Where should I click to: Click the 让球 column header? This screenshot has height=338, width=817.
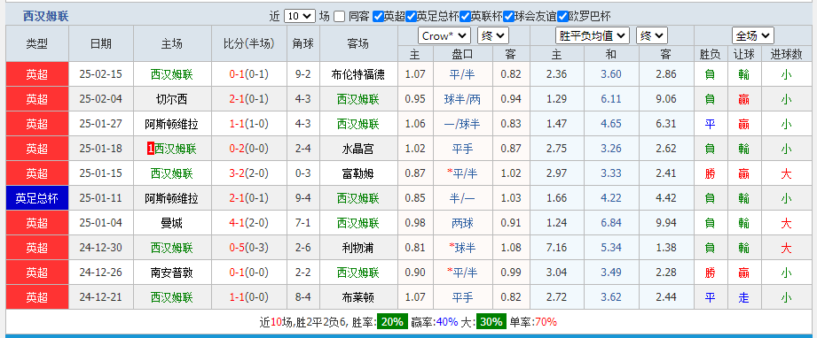click(744, 54)
